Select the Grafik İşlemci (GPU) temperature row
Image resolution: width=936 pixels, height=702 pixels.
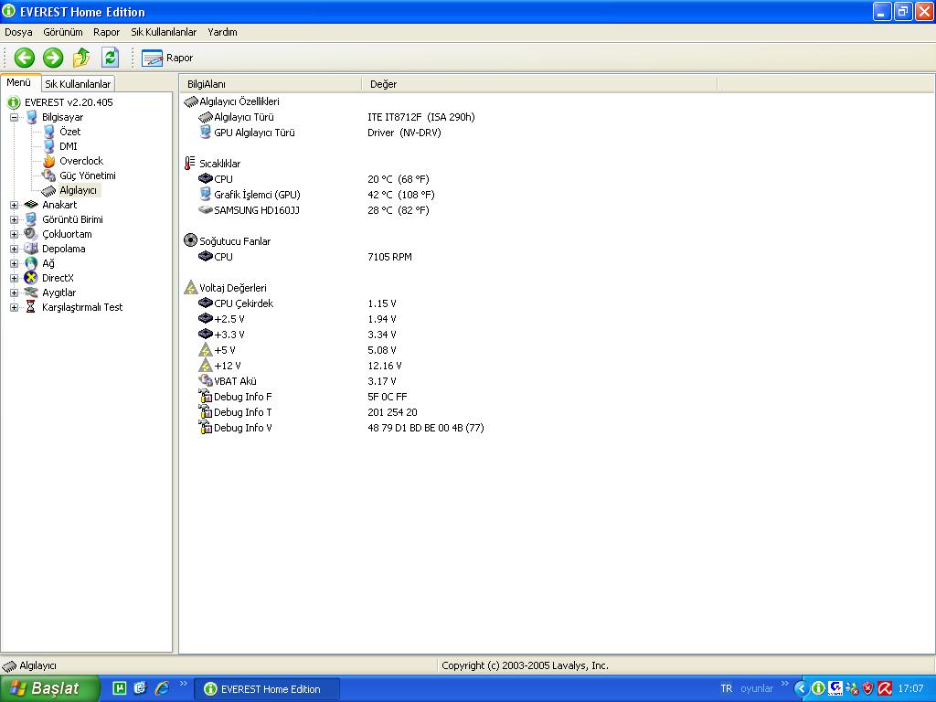(317, 195)
